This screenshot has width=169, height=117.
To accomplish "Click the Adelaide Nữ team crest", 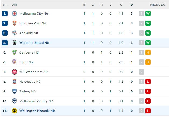I will pyautogui.click(x=15, y=33).
